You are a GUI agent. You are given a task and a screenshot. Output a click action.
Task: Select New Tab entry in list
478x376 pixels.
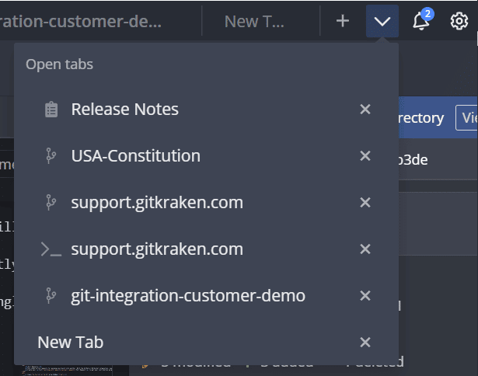tap(70, 343)
